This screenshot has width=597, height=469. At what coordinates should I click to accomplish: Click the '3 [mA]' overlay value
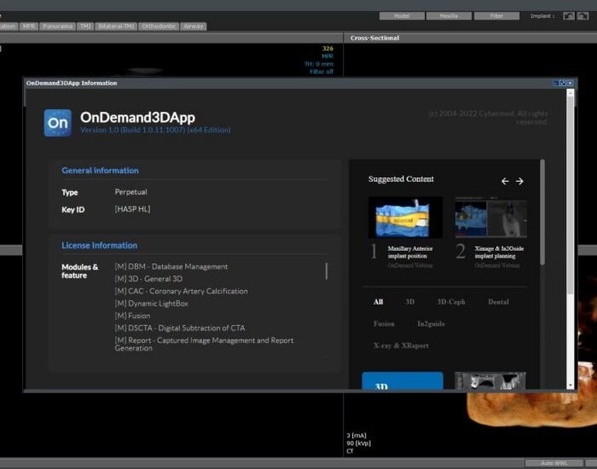click(356, 435)
